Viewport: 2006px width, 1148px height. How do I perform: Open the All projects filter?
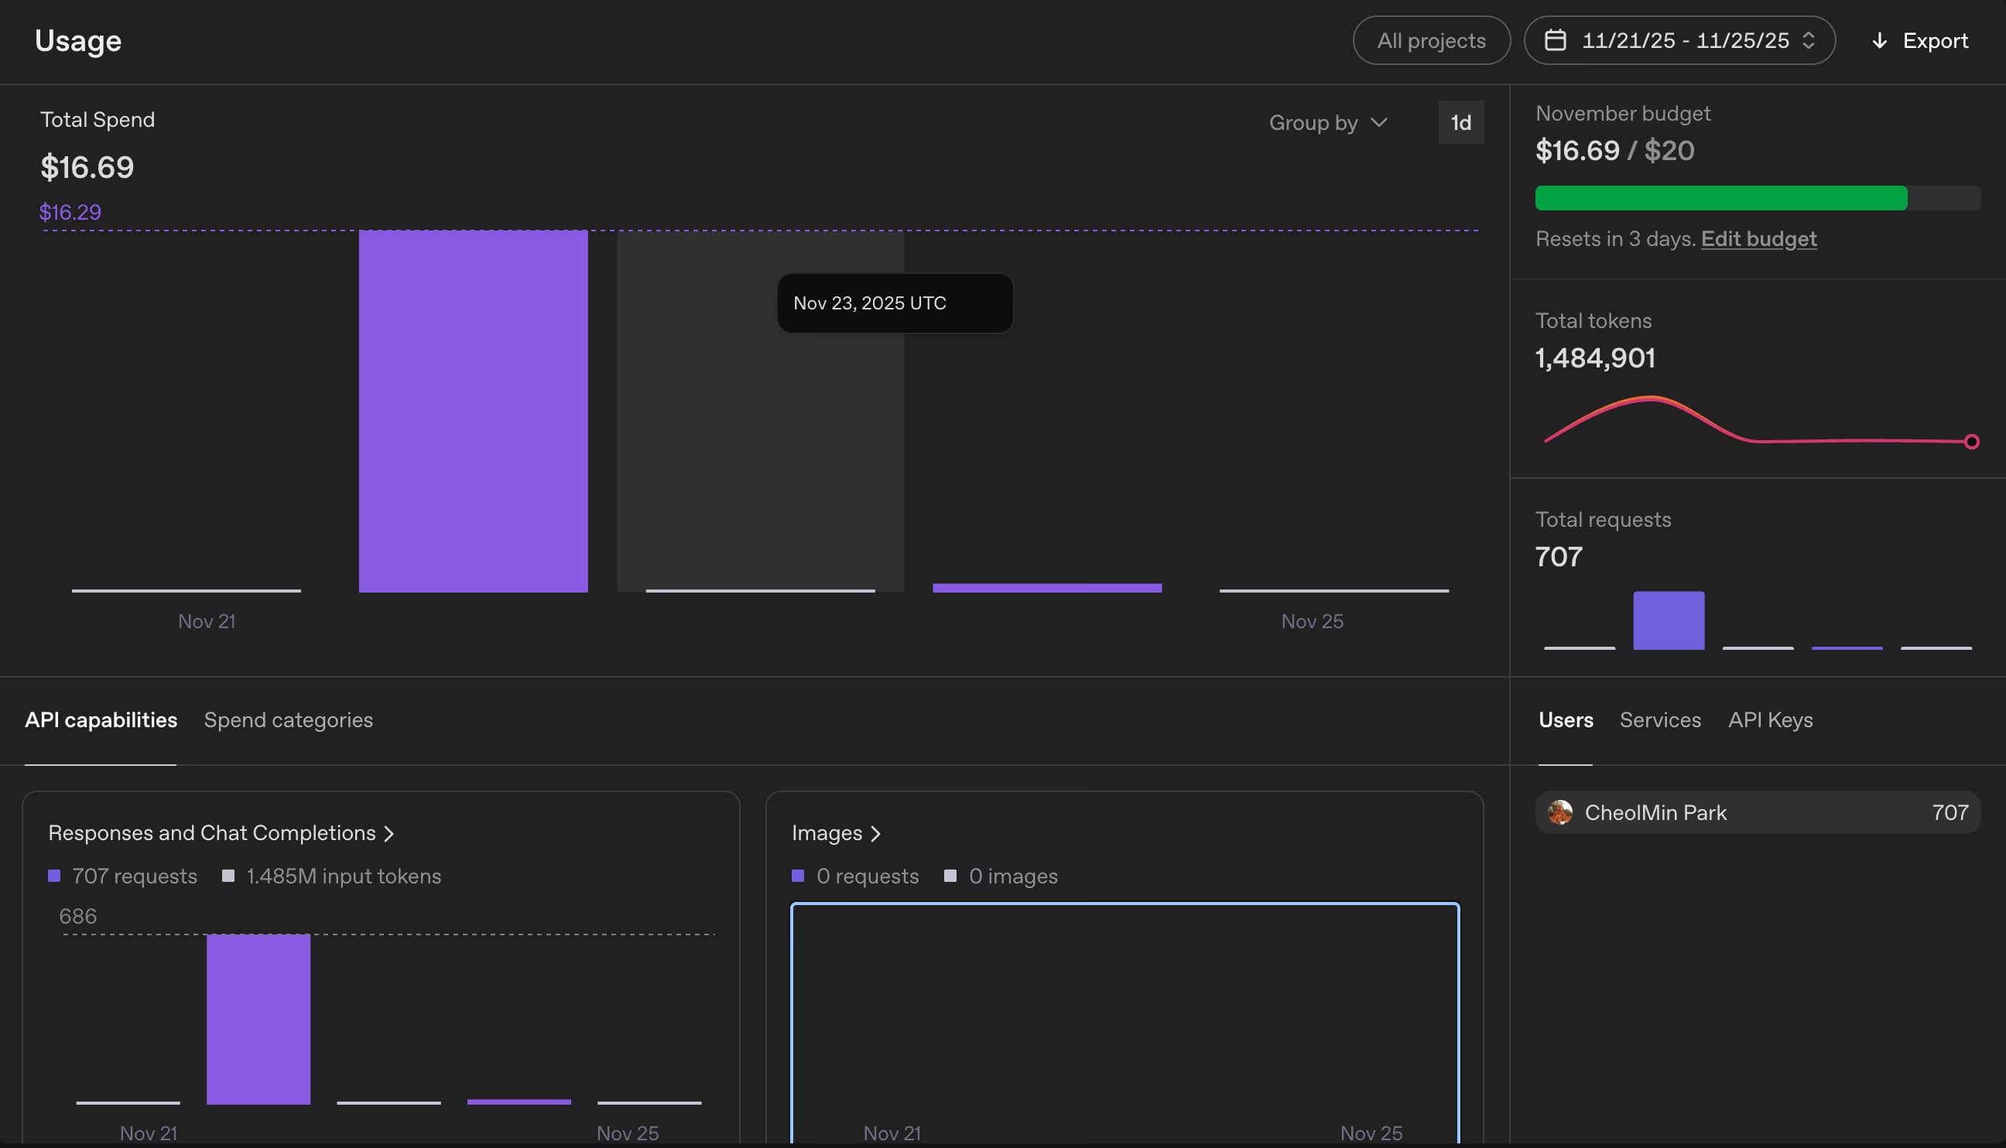pos(1431,40)
